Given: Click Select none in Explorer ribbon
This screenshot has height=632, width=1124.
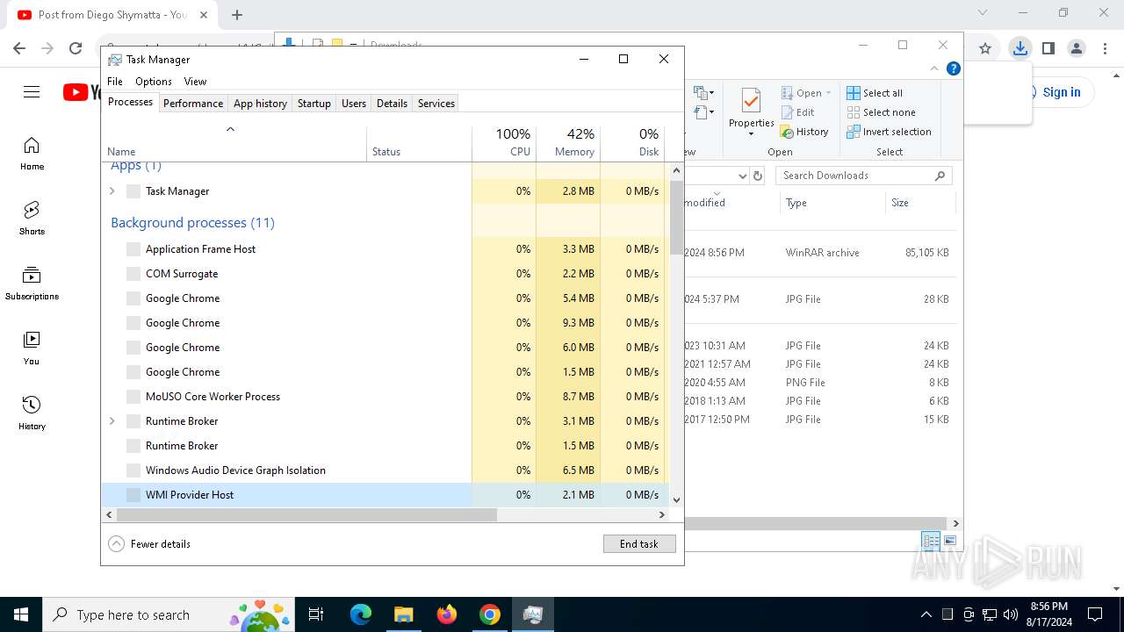Looking at the screenshot, I should point(881,112).
